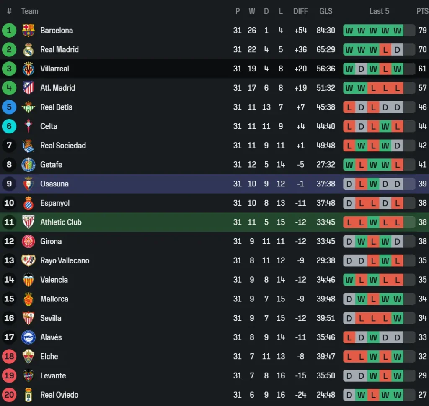Click Barcelona's most recent W result
The width and height of the screenshot is (429, 406).
(x=397, y=31)
